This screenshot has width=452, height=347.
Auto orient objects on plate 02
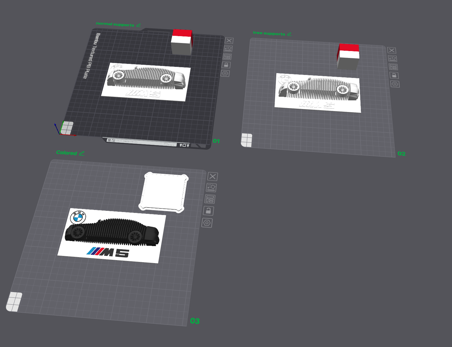(x=392, y=58)
